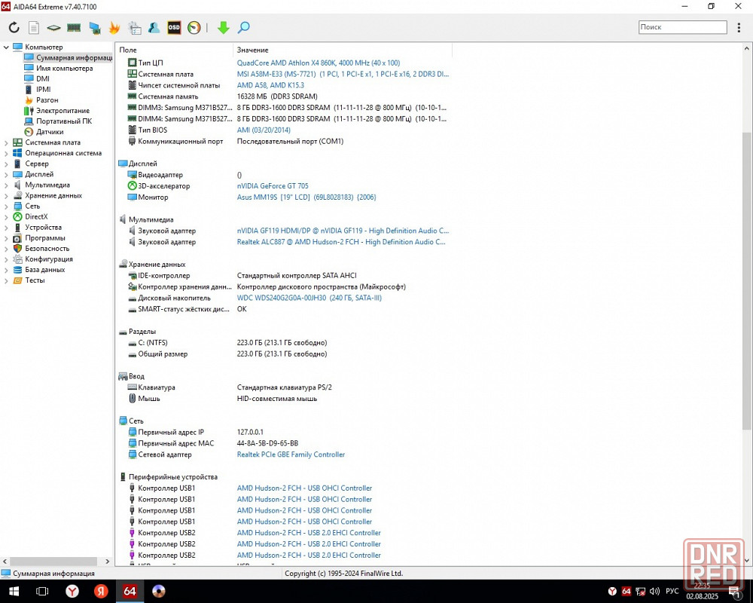Screen dimensions: 753x603
Task: Click the blue magnifier toolbar icon
Action: coord(243,27)
